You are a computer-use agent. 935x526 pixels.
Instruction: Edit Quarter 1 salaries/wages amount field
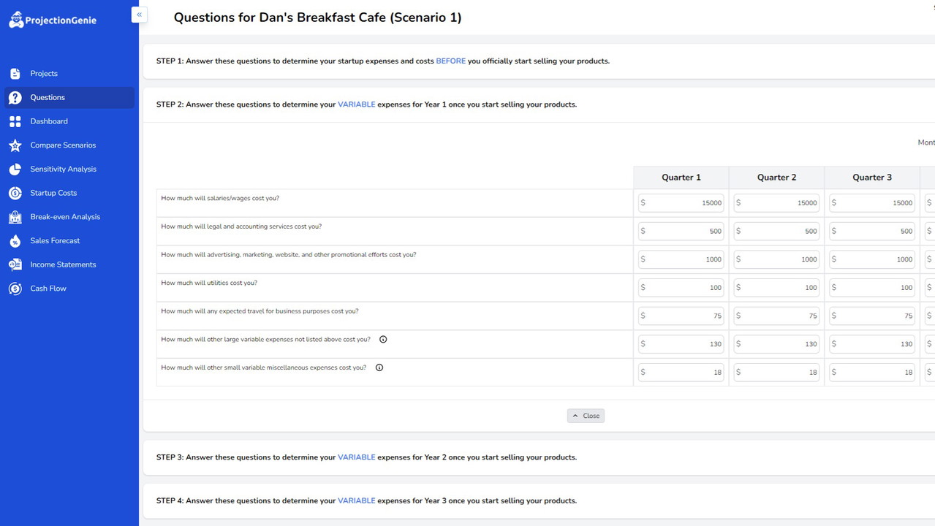(681, 203)
